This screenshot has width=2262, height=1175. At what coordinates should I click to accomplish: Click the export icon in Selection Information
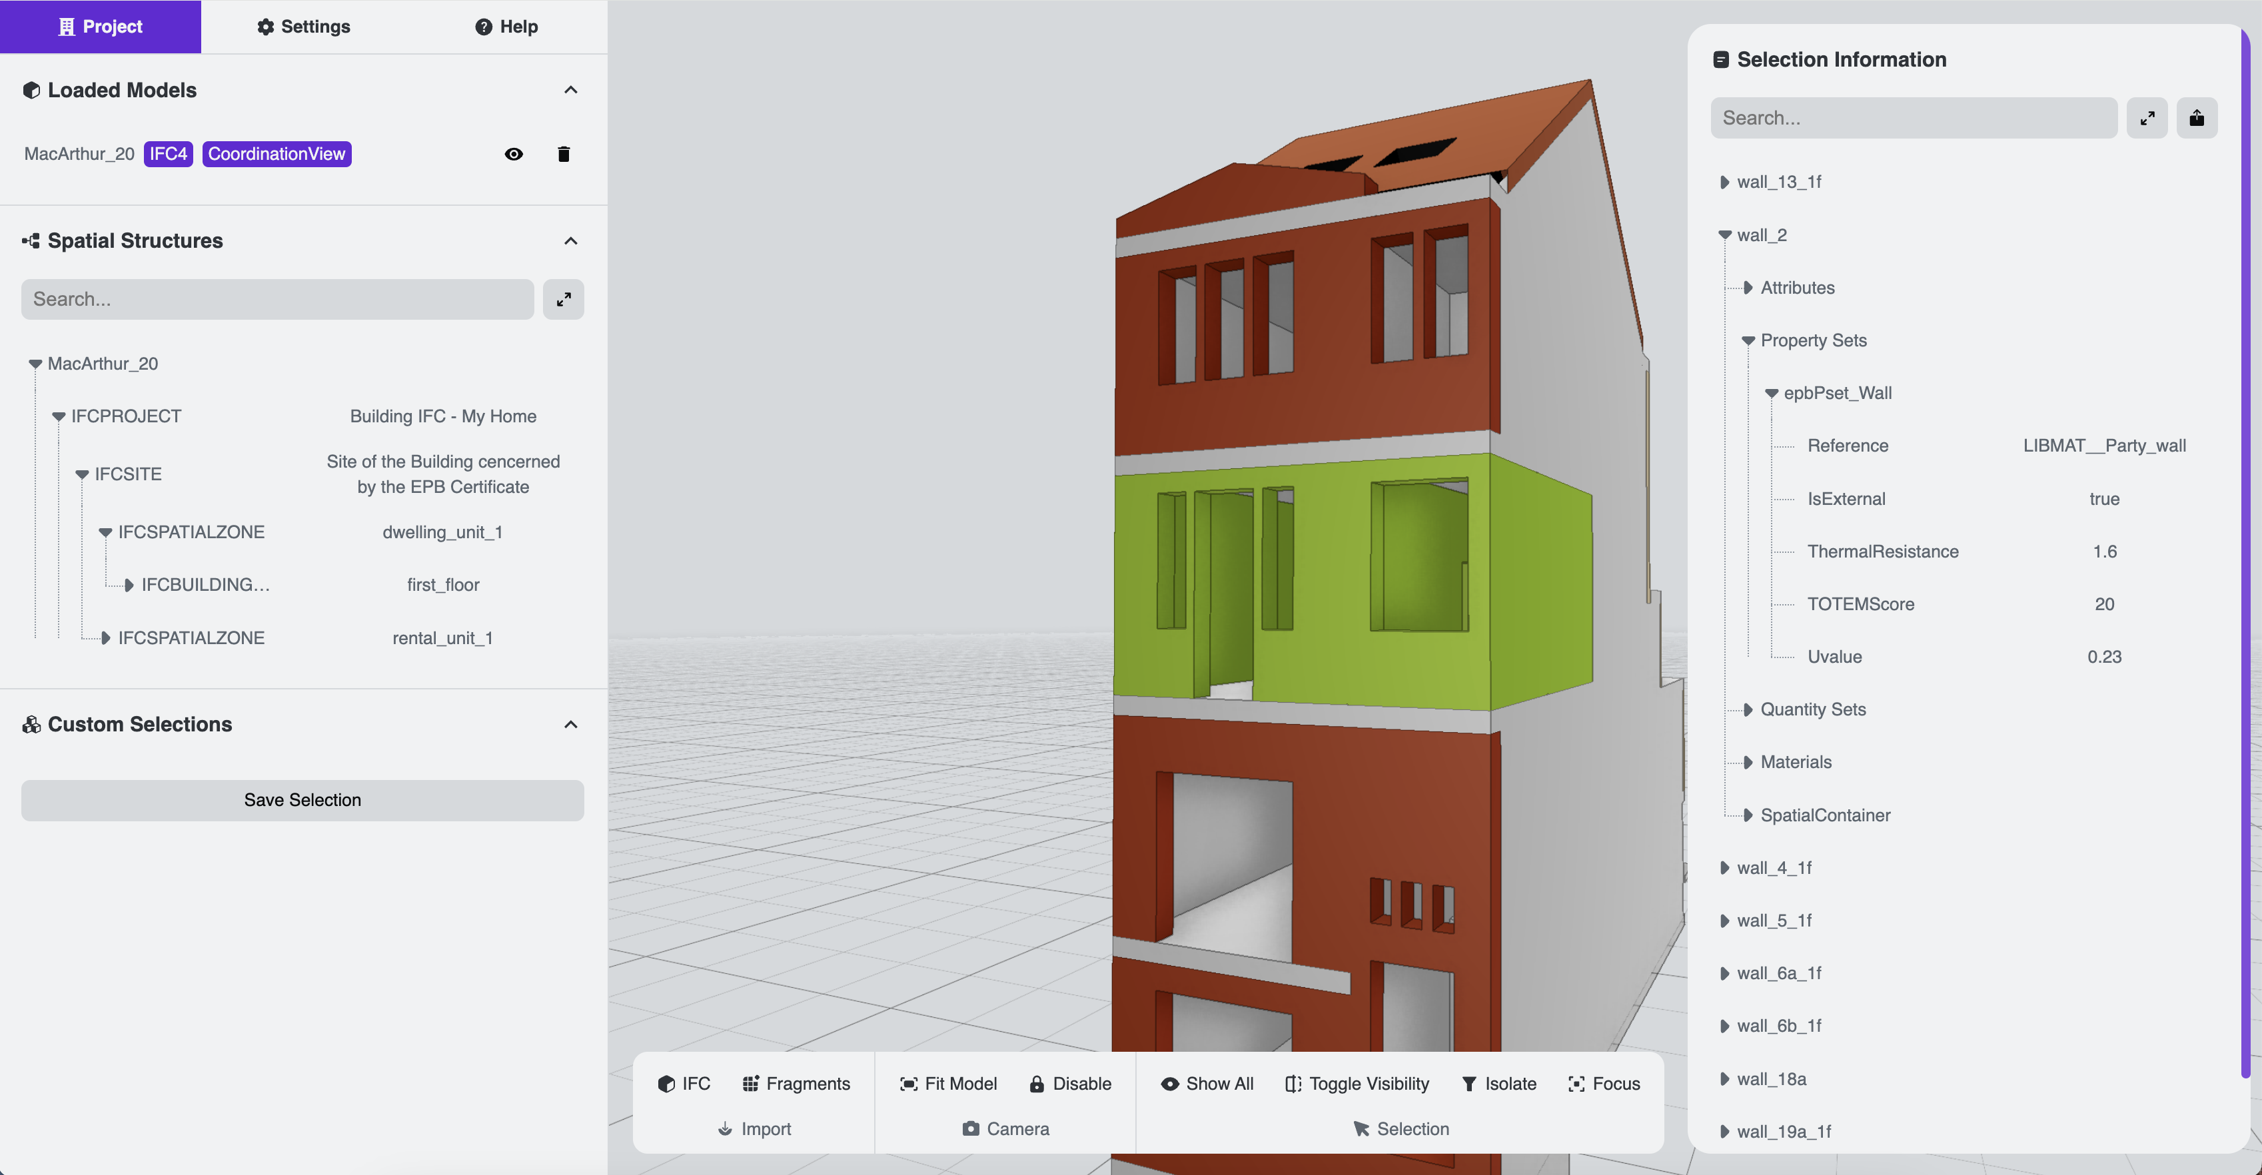2197,118
